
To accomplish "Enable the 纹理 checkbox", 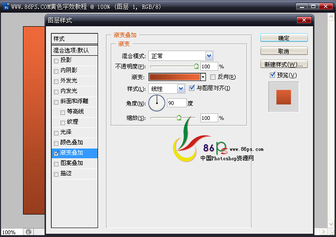I will 62,123.
